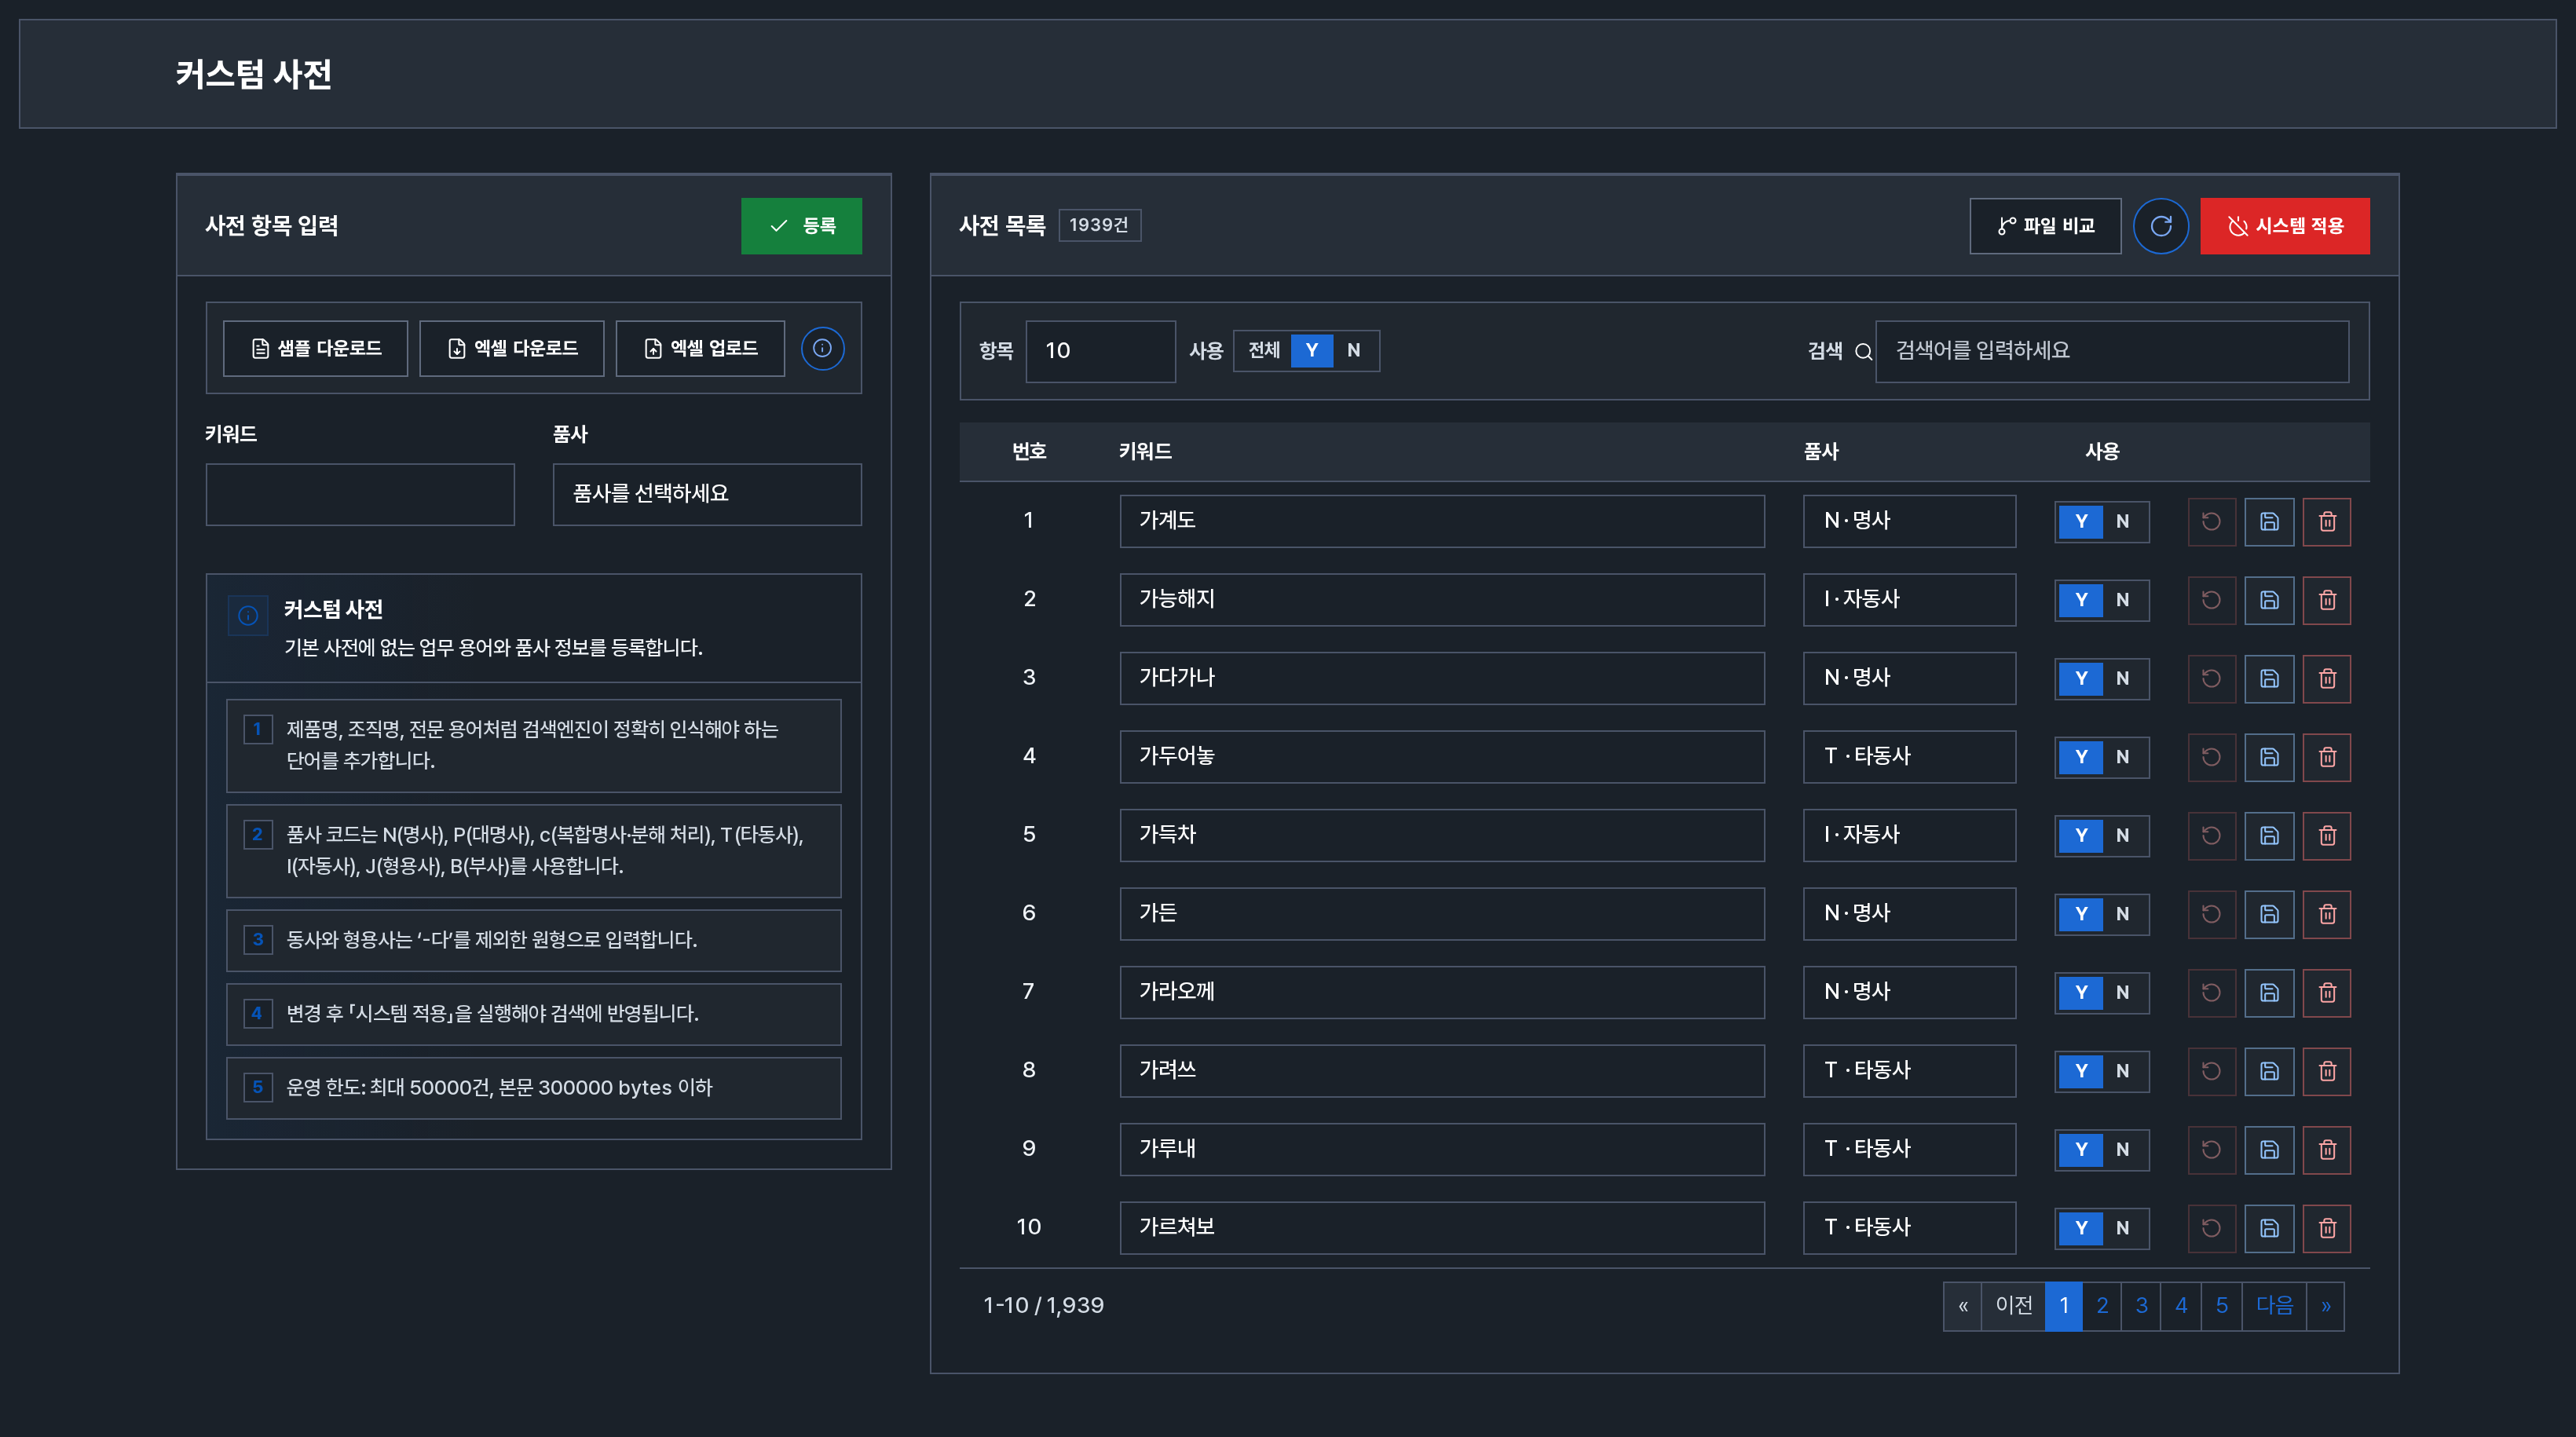Set 가능해지 usage to N
The image size is (2576, 1437).
[2123, 600]
